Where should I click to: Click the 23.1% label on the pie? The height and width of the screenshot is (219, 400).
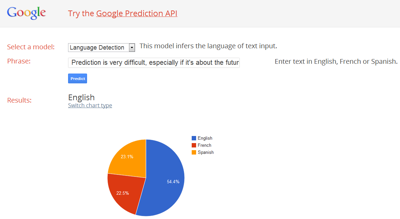[x=127, y=157]
